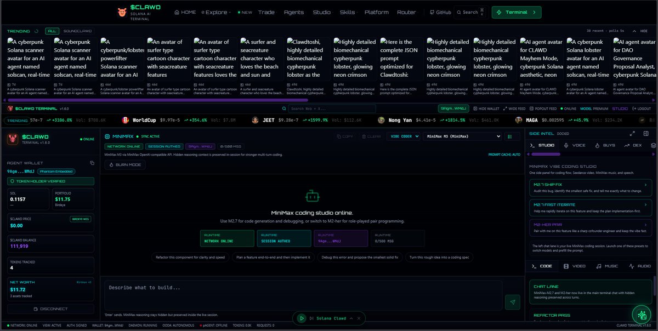
Task: Click the TRENDING ticker label
Action: tap(18, 120)
